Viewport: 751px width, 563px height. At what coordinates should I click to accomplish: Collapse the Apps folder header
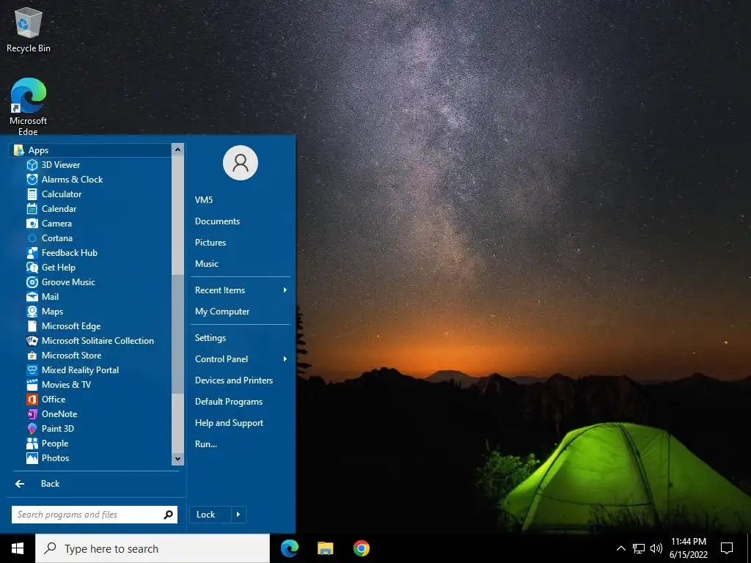click(x=90, y=150)
